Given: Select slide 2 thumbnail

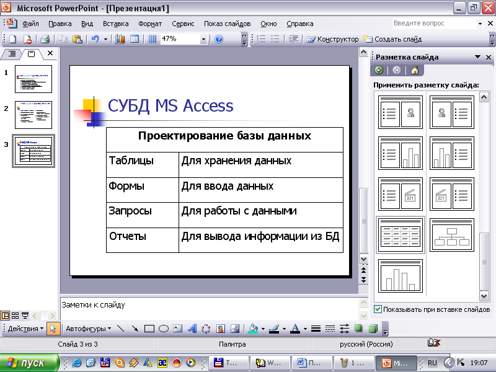Looking at the screenshot, I should coord(33,115).
